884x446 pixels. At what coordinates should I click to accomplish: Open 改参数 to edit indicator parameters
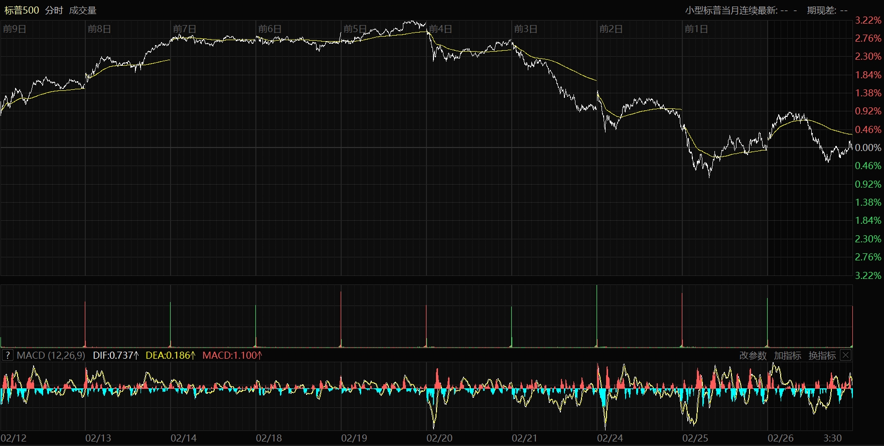point(753,355)
